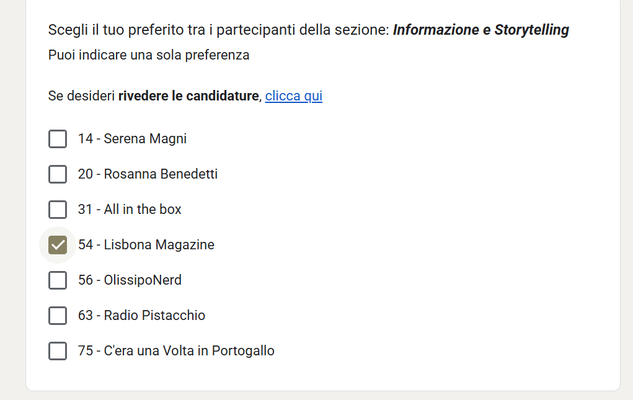This screenshot has width=633, height=400.
Task: Tick the checkbox for 14 - Serena Magni
Action: (58, 139)
